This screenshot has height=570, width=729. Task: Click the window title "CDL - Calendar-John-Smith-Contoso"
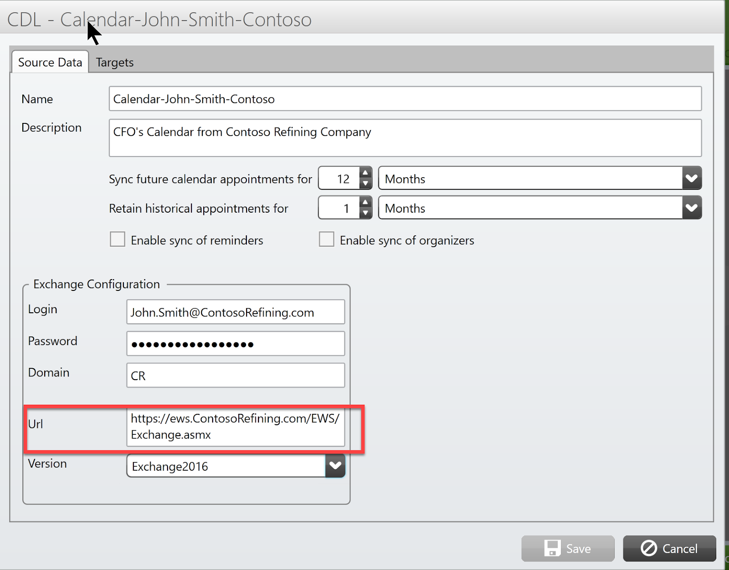(159, 20)
